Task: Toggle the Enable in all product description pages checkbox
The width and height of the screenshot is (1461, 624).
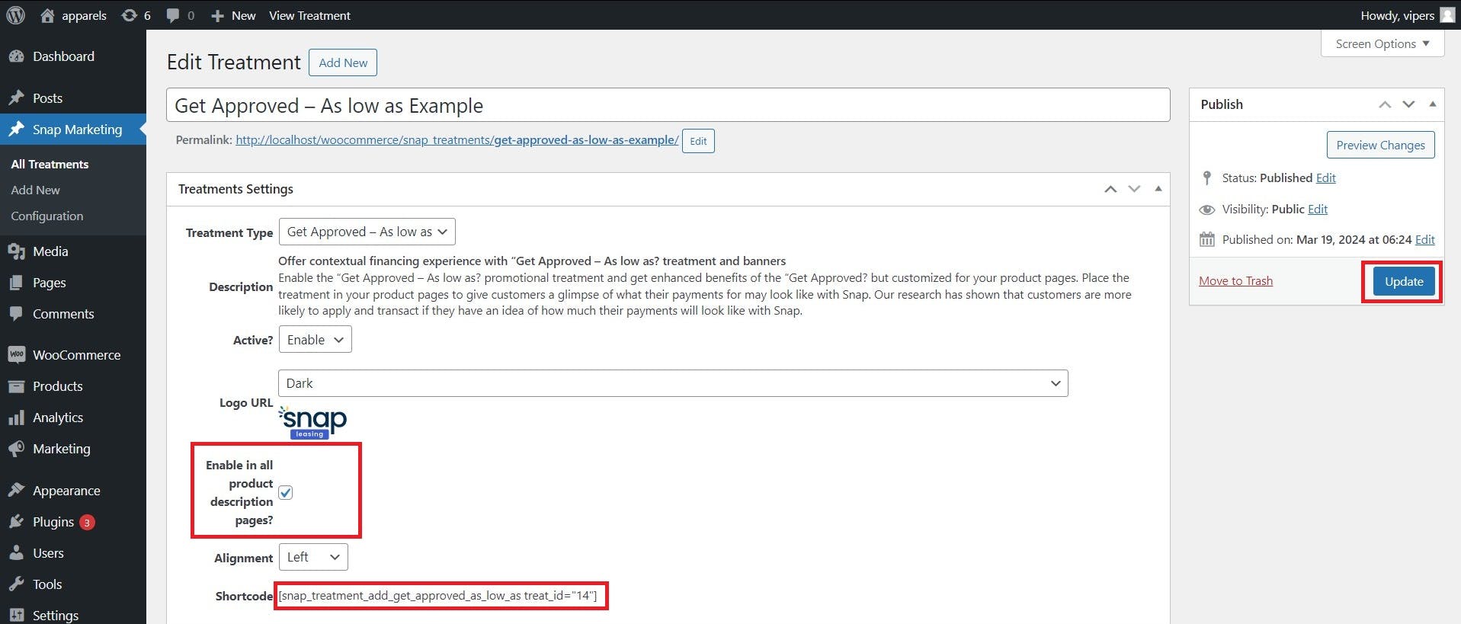Action: point(286,493)
